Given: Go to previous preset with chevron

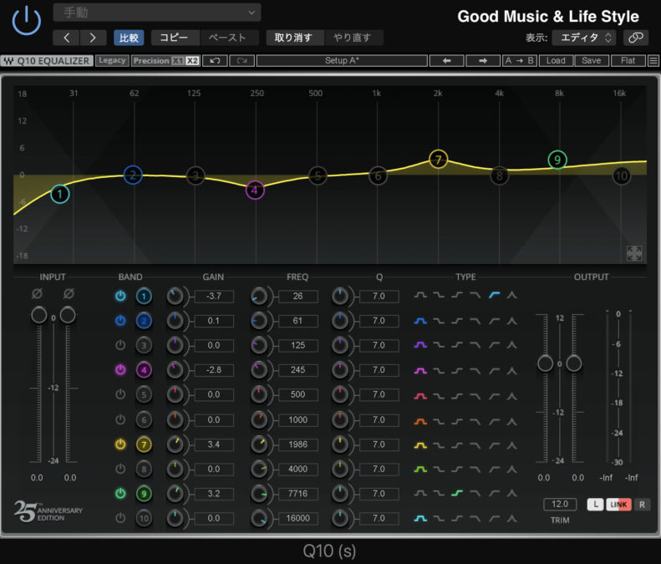Looking at the screenshot, I should (66, 38).
